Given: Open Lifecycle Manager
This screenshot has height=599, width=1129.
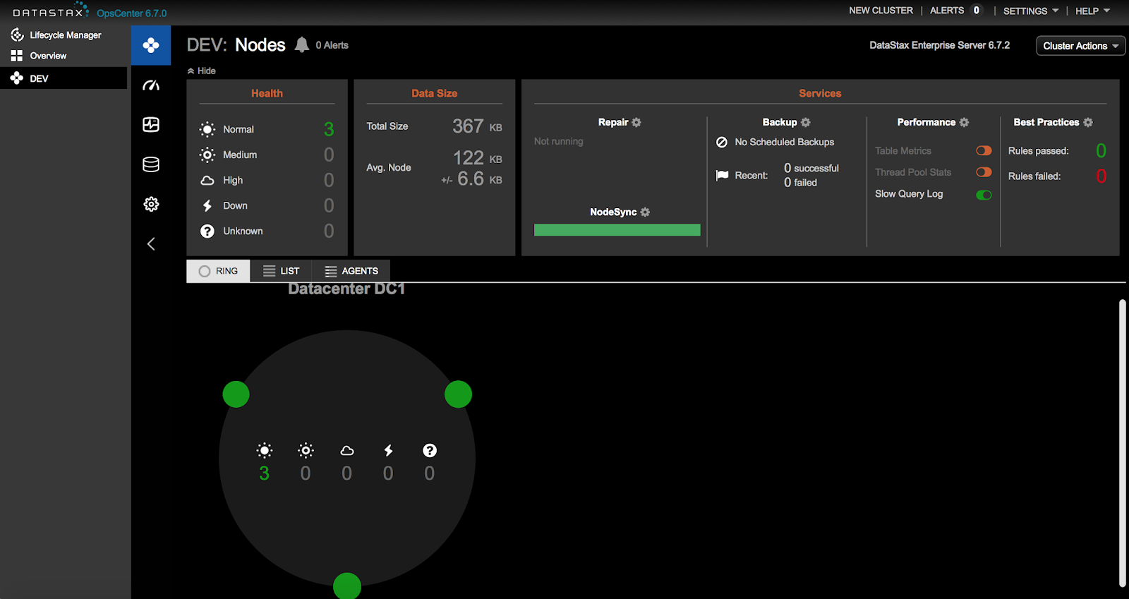Looking at the screenshot, I should (x=56, y=35).
